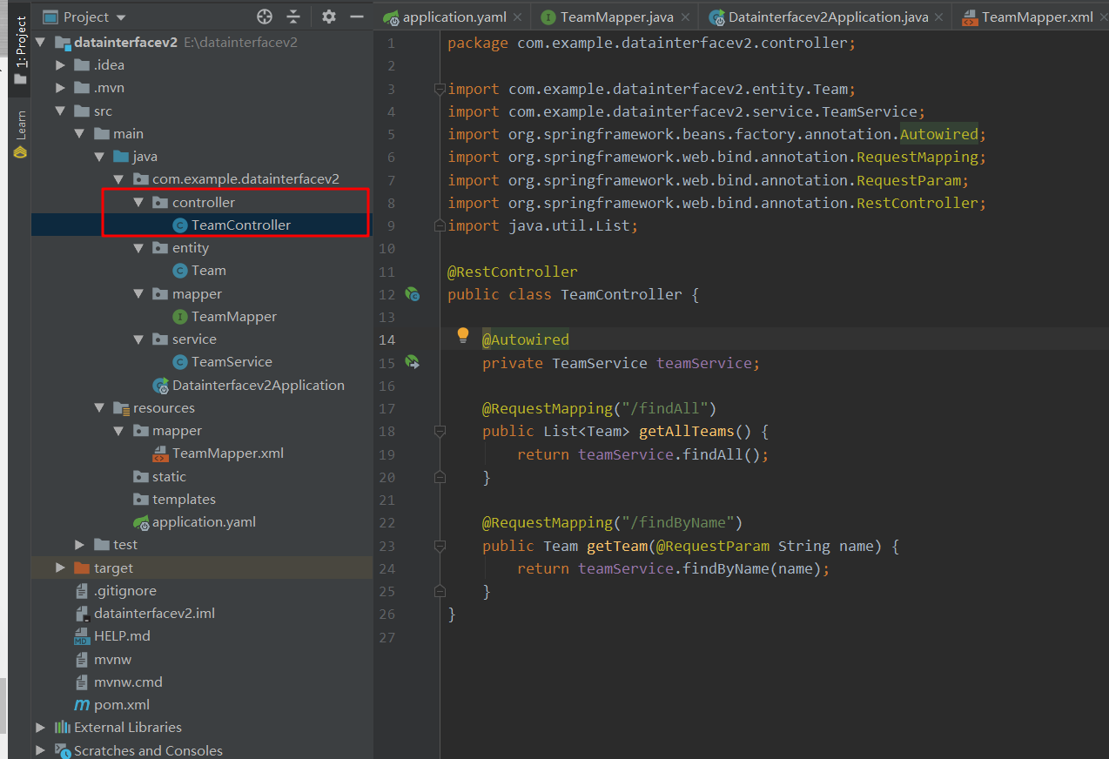Screen dimensions: 1109x759
Task: Select mvnw file
Action: click(104, 659)
